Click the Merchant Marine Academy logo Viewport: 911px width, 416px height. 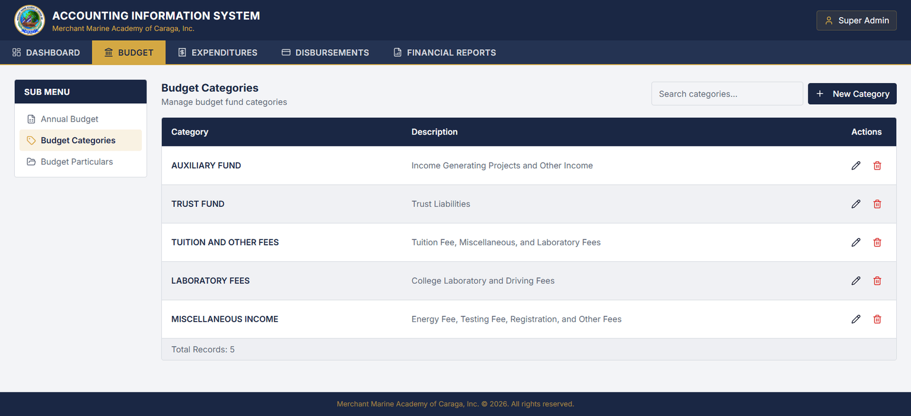click(x=30, y=20)
